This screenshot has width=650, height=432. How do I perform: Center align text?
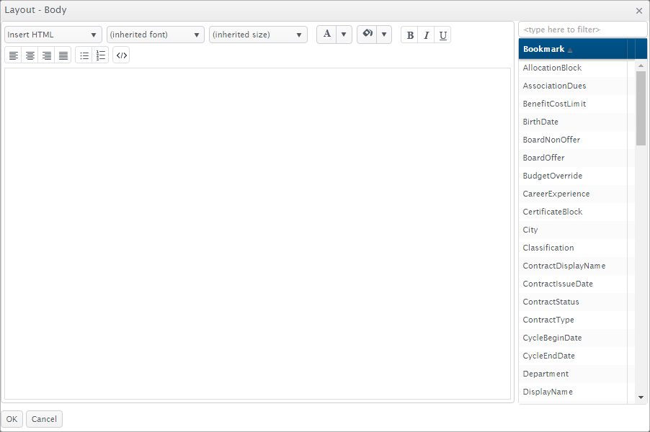30,55
